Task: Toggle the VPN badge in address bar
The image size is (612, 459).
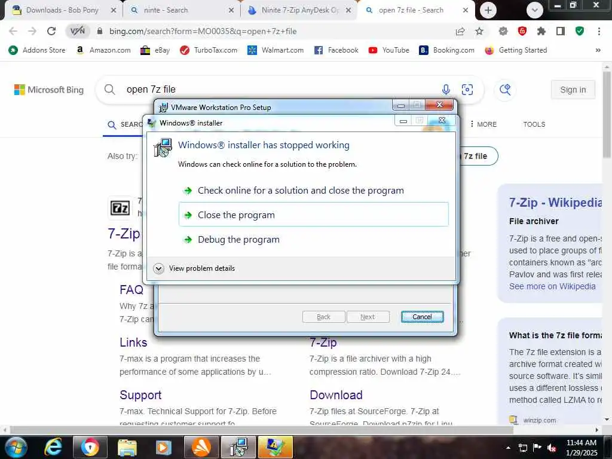Action: (78, 31)
